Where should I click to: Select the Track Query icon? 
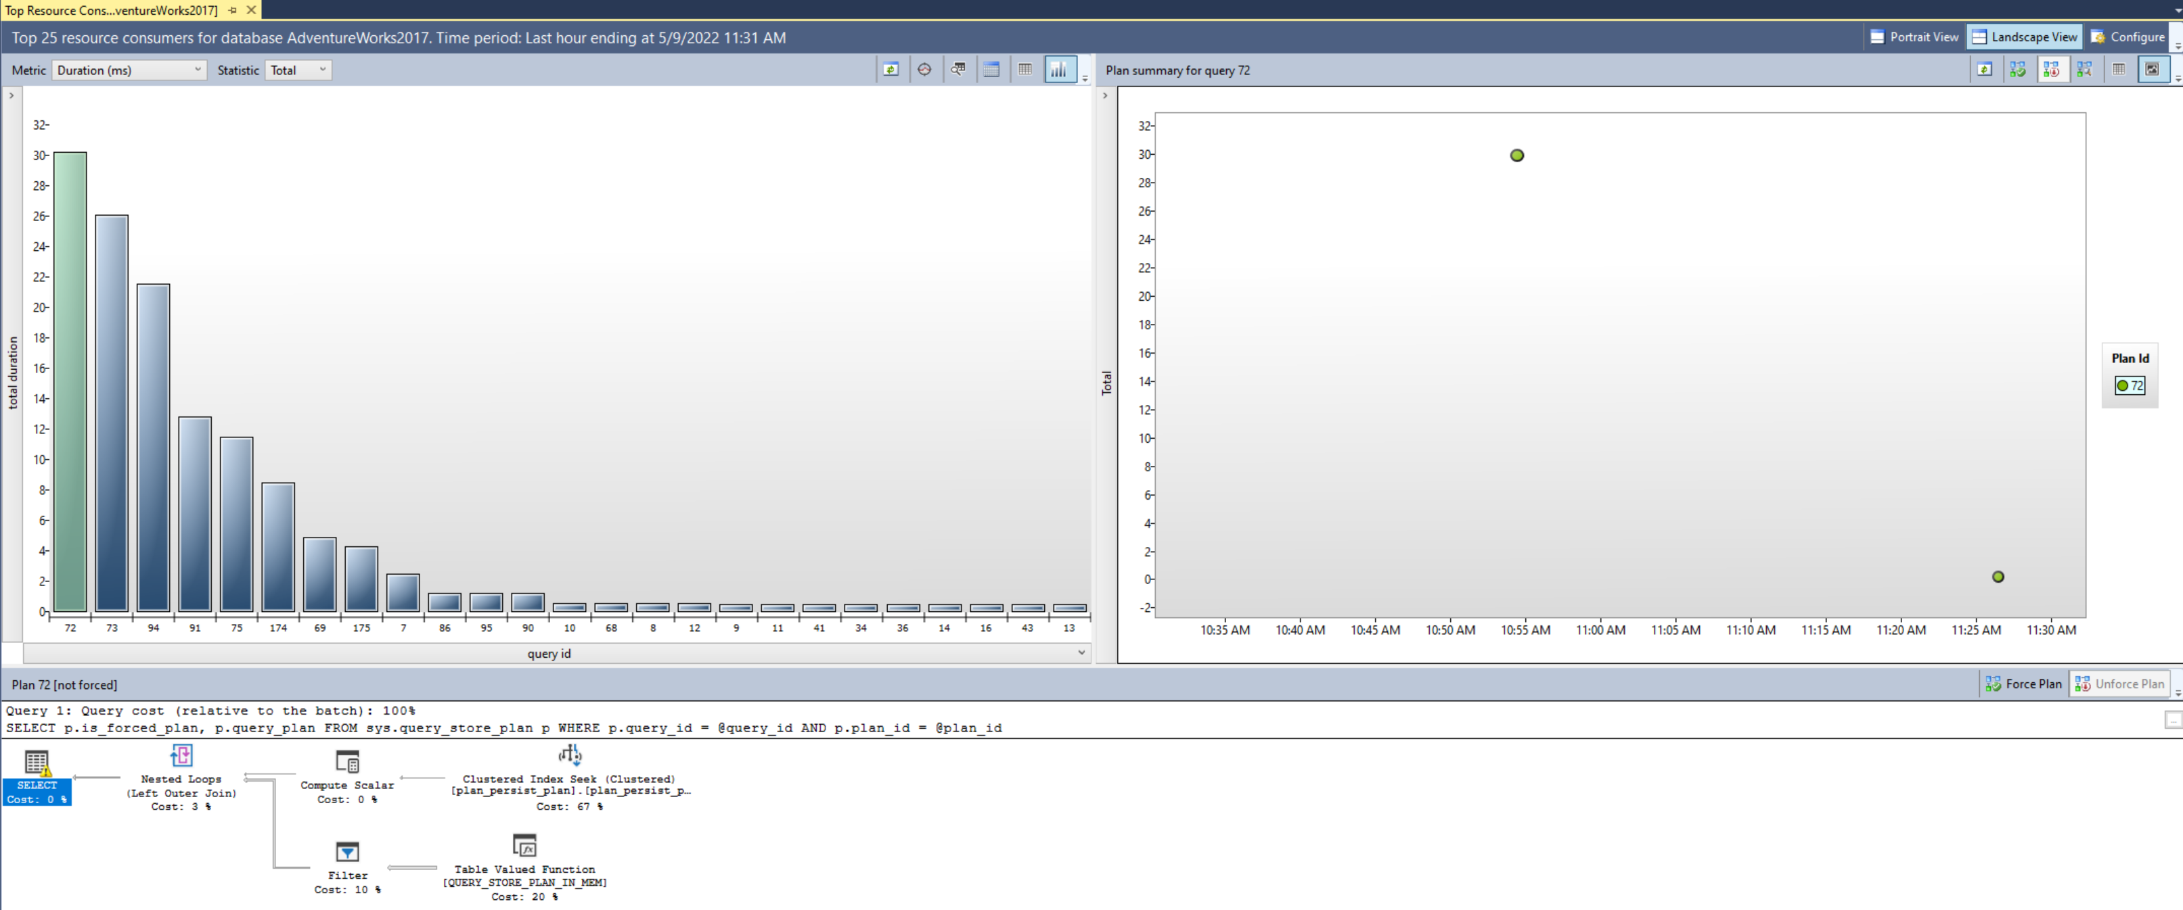(x=924, y=70)
